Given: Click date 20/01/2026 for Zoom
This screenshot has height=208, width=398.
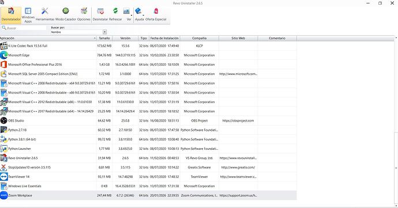Looking at the screenshot, I should [164, 195].
